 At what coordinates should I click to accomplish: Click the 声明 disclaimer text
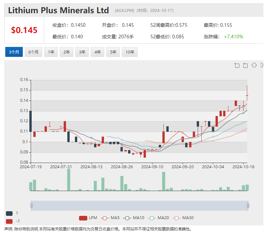(x=98, y=229)
